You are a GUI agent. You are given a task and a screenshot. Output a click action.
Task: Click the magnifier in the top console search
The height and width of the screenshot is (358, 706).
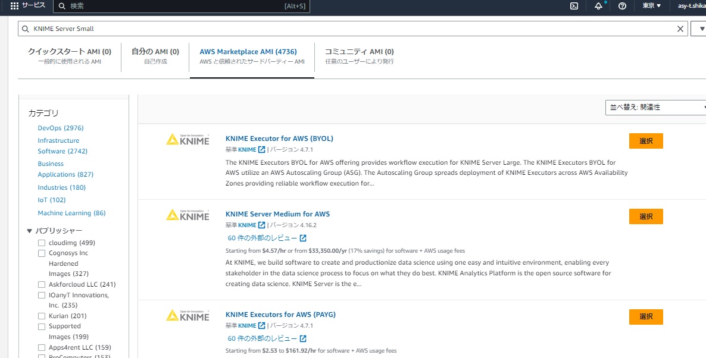[62, 6]
